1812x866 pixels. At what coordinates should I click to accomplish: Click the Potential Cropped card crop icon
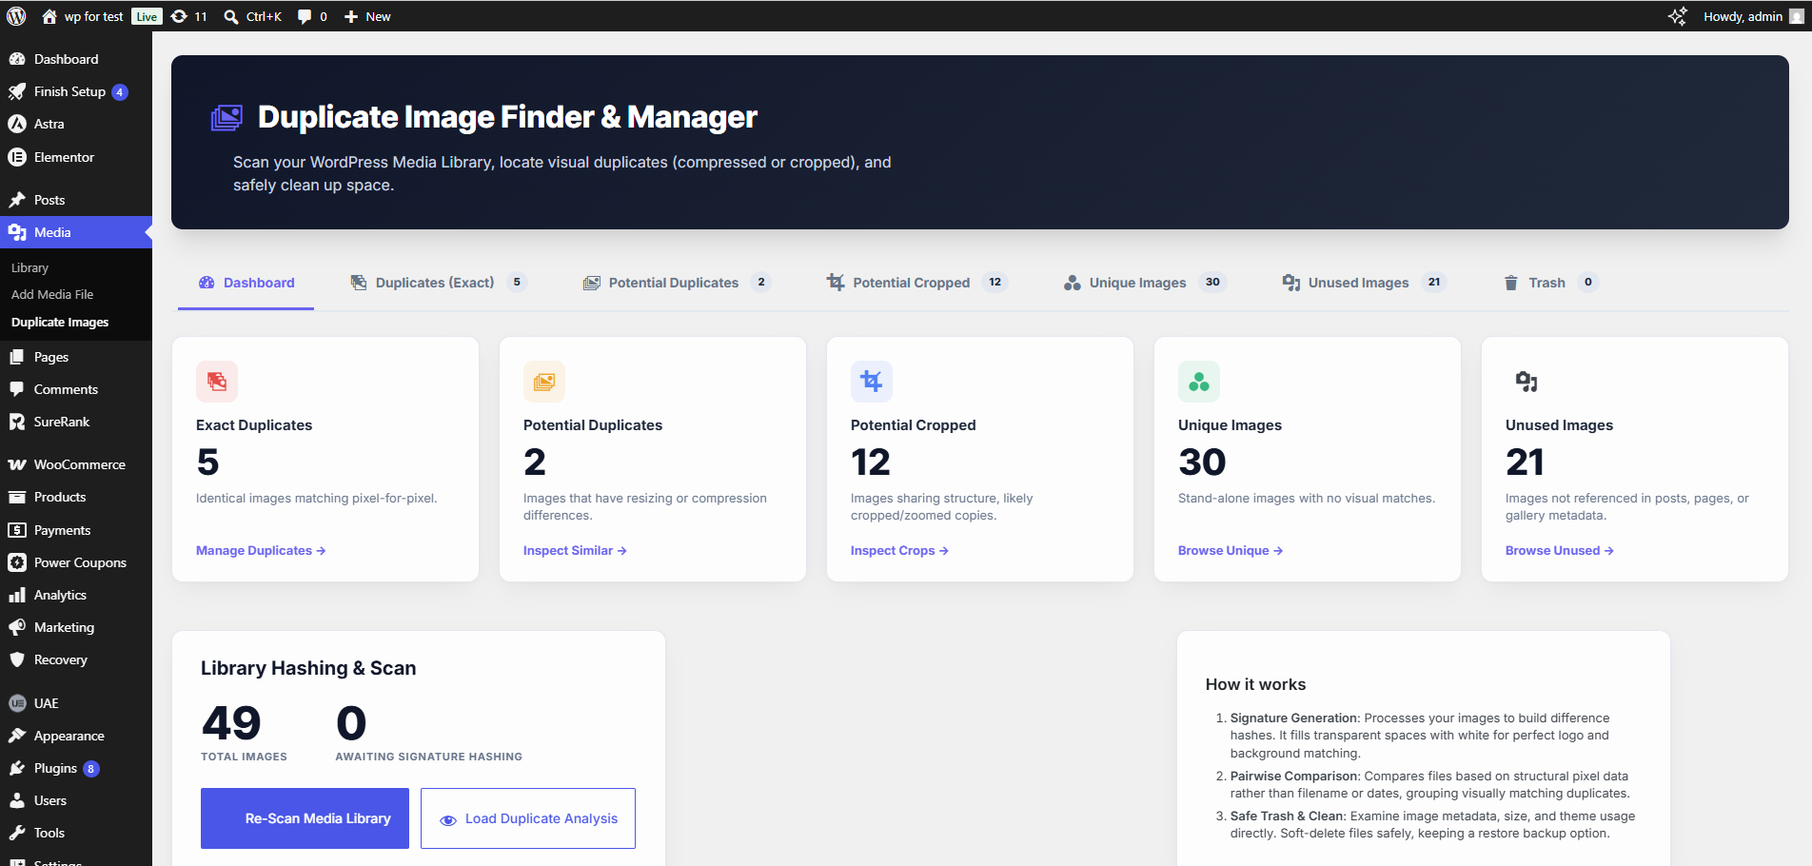click(x=872, y=382)
